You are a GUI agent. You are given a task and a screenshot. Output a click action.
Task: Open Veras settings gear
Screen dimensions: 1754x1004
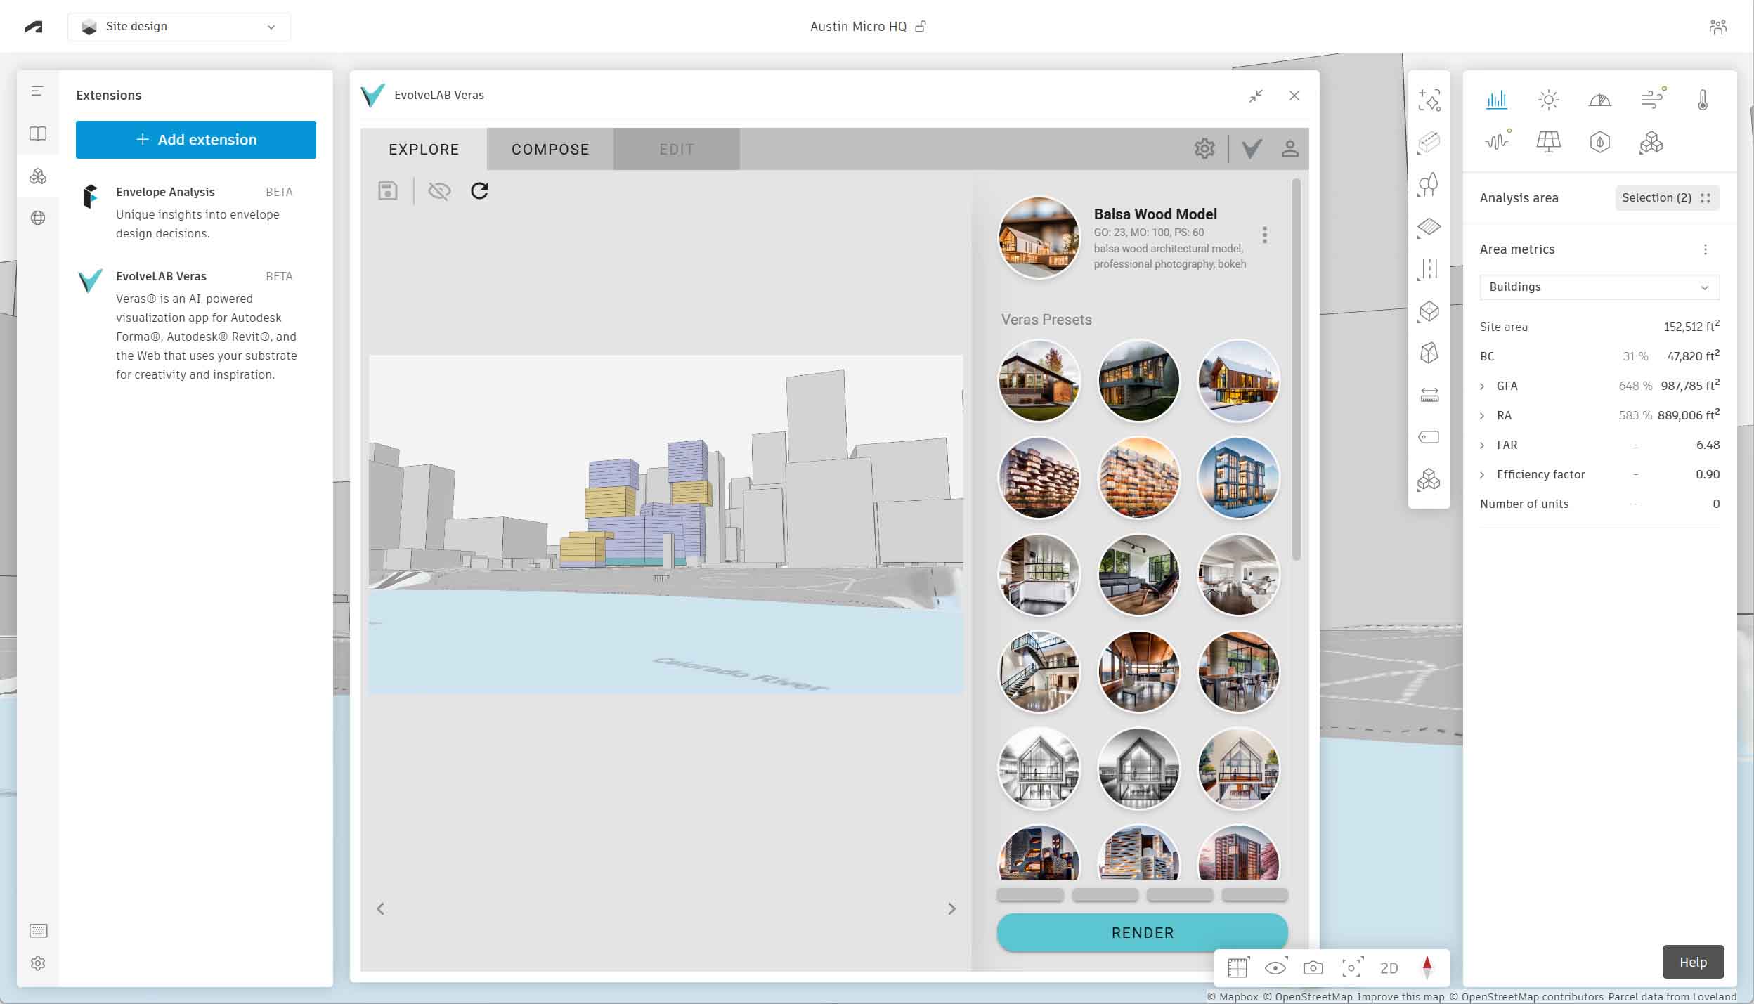(1204, 148)
